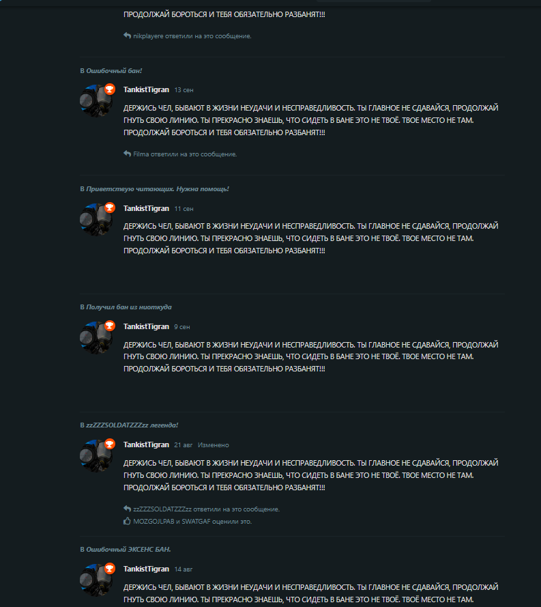Click trophy badge on the 21 авг post avatar
This screenshot has width=541, height=607.
110,444
